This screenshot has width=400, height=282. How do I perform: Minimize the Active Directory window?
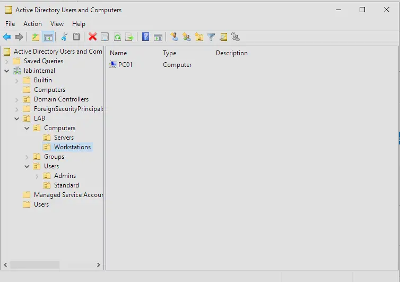coord(338,10)
